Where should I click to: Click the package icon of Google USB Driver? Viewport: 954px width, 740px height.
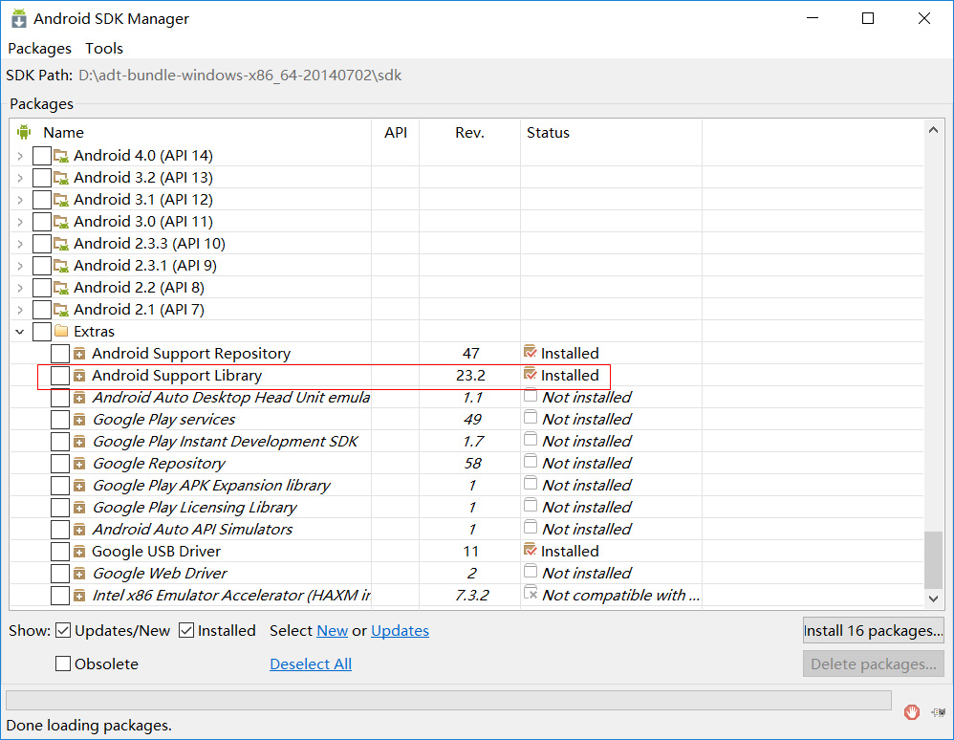pyautogui.click(x=79, y=552)
